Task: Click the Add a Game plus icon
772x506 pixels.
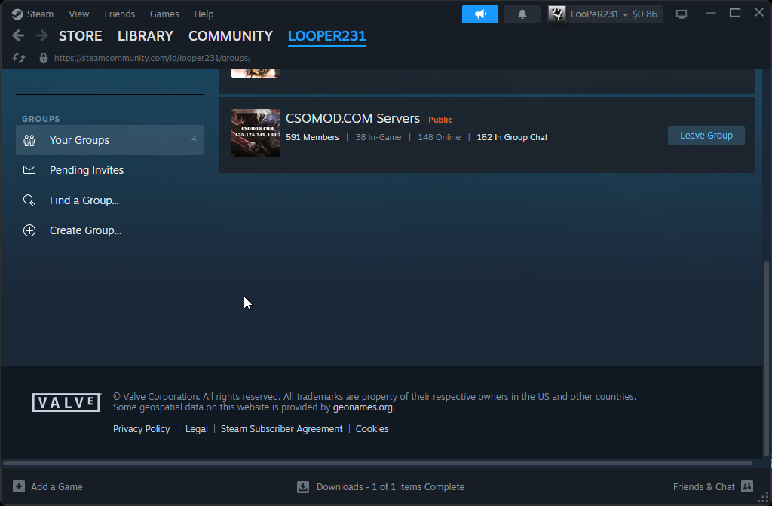Action: (x=19, y=486)
